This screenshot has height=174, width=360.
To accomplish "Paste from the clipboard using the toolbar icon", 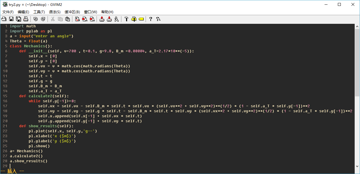I will [67, 19].
